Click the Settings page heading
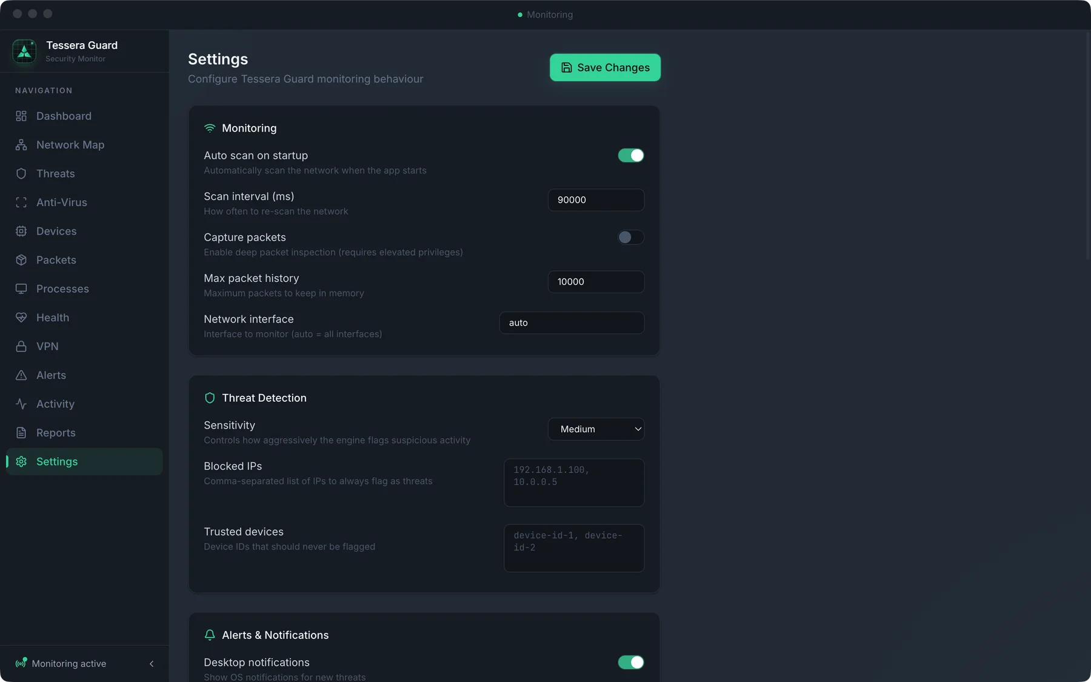The image size is (1091, 682). pos(218,59)
